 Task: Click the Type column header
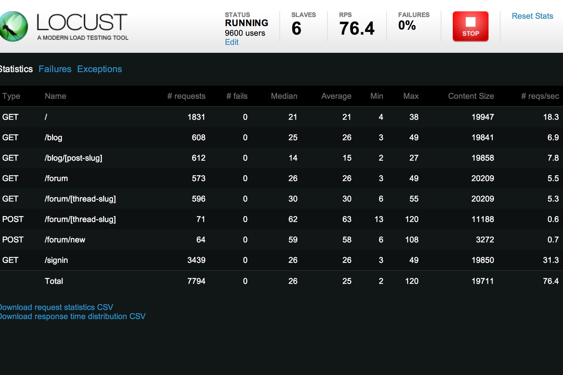pyautogui.click(x=11, y=96)
